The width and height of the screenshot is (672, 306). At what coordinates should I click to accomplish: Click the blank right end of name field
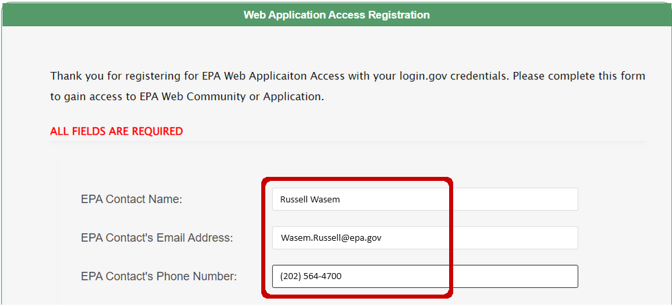click(x=514, y=199)
